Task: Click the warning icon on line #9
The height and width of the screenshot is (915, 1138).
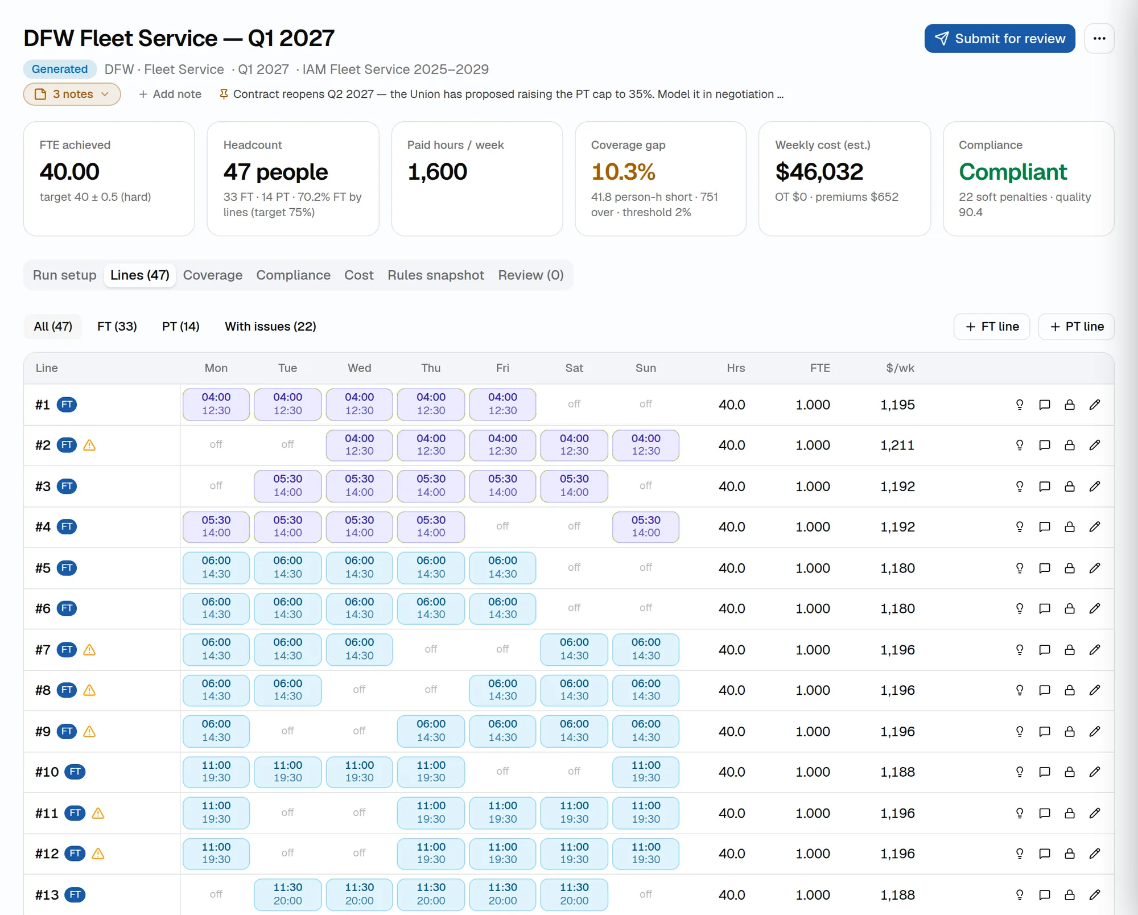Action: pos(89,731)
